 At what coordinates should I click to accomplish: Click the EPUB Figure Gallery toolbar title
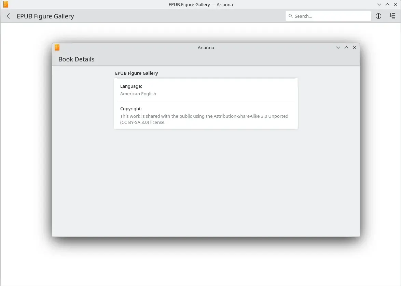pyautogui.click(x=45, y=16)
